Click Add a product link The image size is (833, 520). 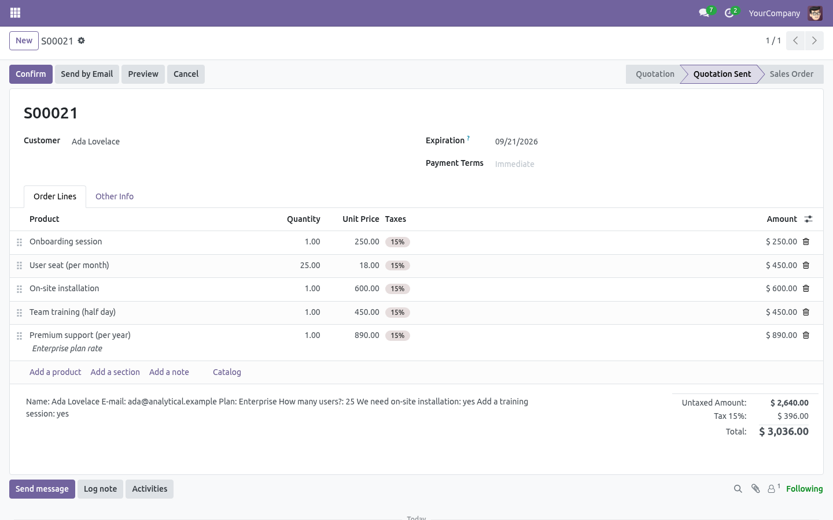pyautogui.click(x=55, y=372)
